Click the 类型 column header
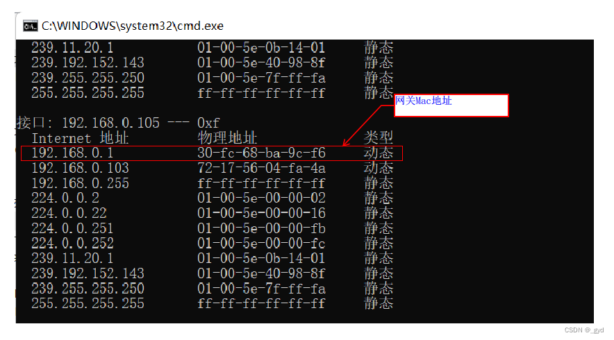 [378, 137]
